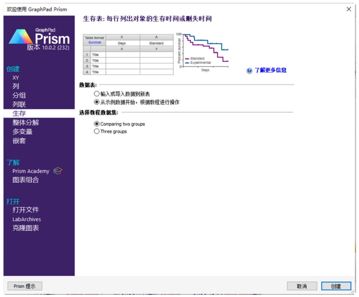This screenshot has width=359, height=297.
Task: Select 生存 table type in sidebar
Action: pyautogui.click(x=39, y=113)
